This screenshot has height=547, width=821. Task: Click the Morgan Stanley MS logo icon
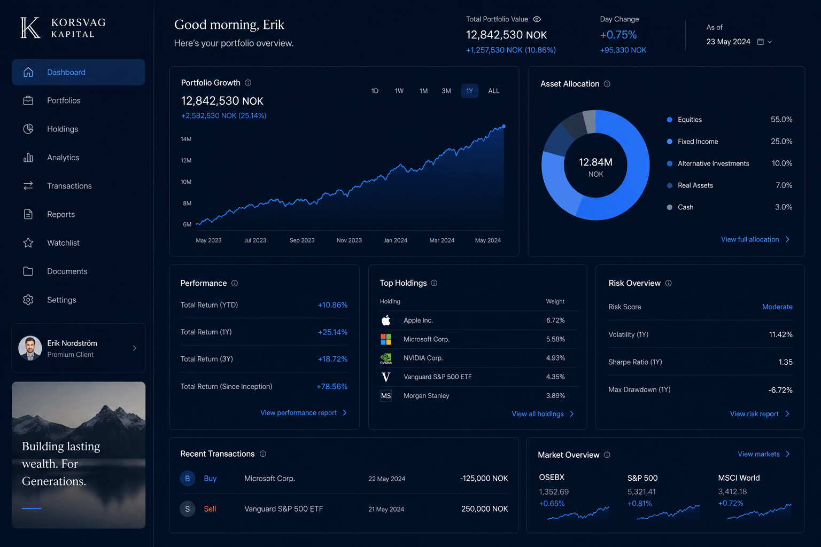pyautogui.click(x=386, y=396)
